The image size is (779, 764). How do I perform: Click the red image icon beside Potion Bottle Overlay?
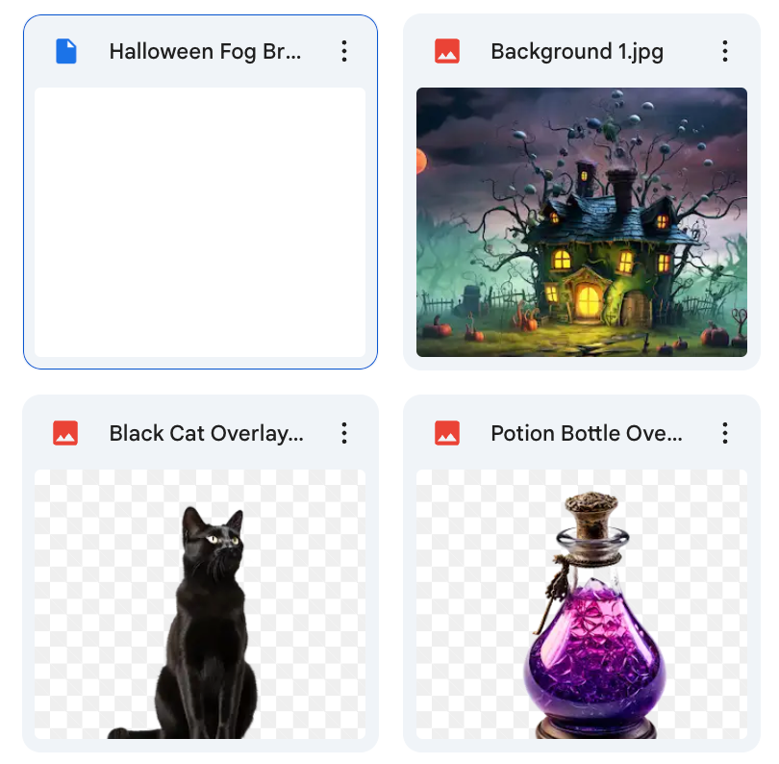[447, 433]
